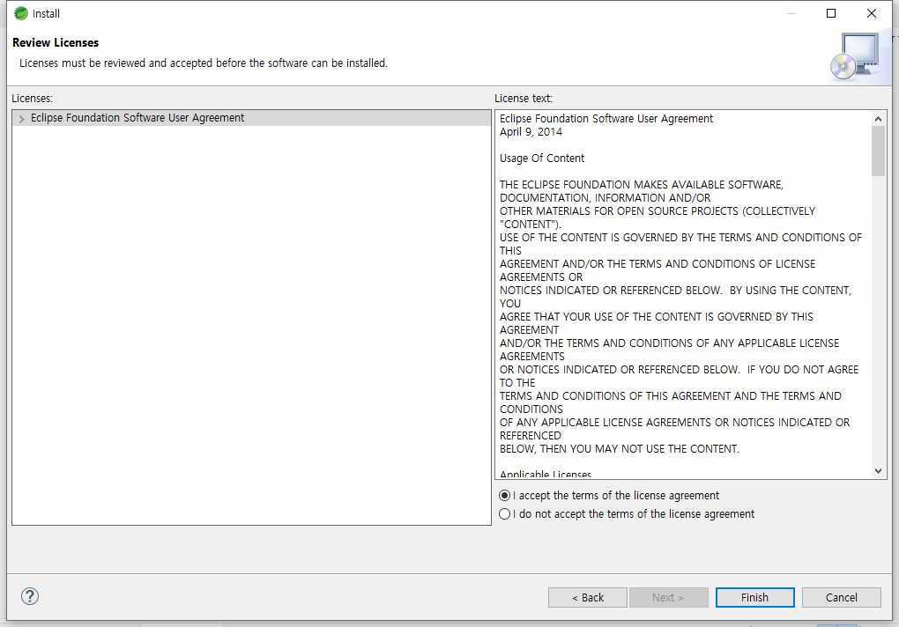Click the Finish button
Screen dimensions: 899x627
(754, 597)
